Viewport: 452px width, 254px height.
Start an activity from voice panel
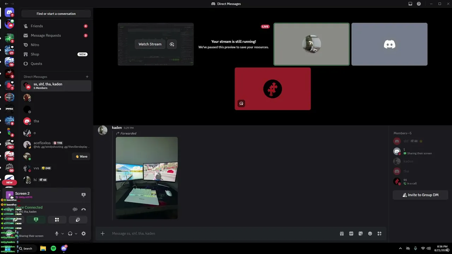pyautogui.click(x=57, y=220)
